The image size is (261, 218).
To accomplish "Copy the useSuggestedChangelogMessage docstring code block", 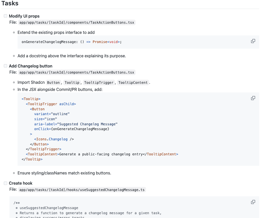I will (x=253, y=202).
